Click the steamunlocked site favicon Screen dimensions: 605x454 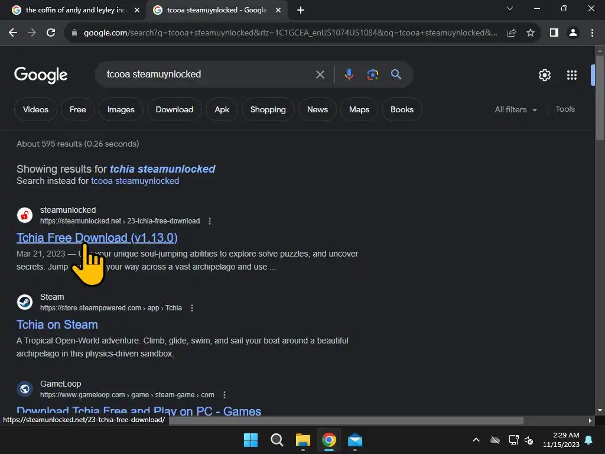[25, 215]
